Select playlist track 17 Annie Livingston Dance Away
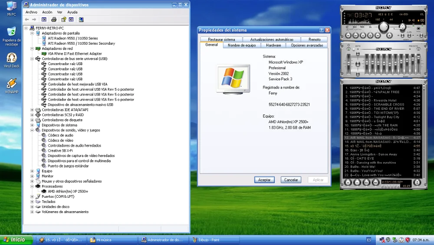Image resolution: width=434 pixels, height=245 pixels. click(382, 154)
